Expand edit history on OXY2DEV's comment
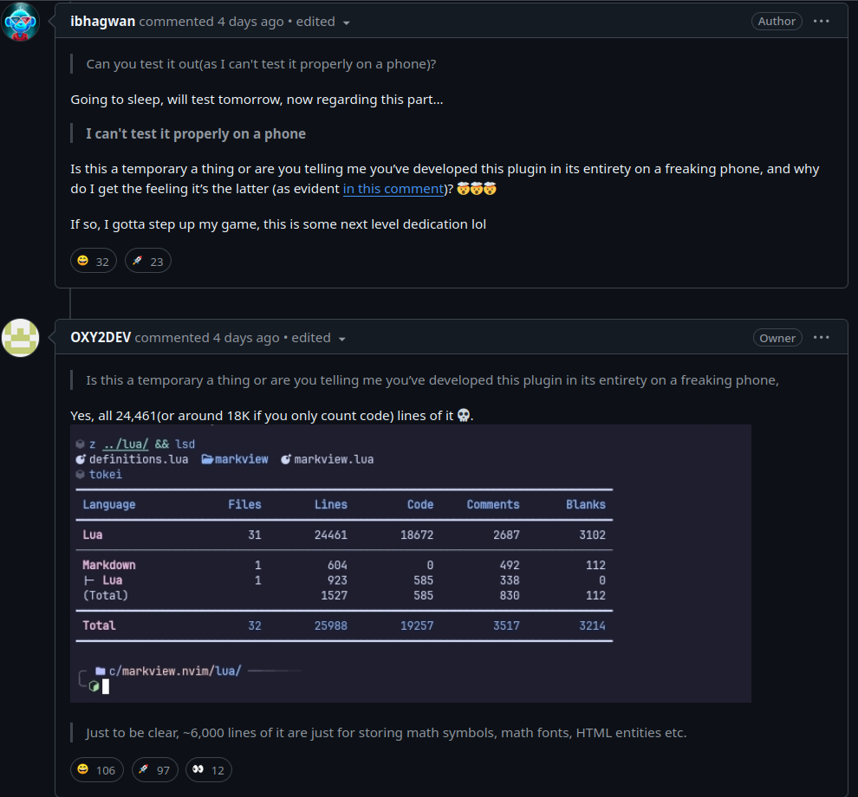Image resolution: width=858 pixels, height=797 pixels. point(319,338)
